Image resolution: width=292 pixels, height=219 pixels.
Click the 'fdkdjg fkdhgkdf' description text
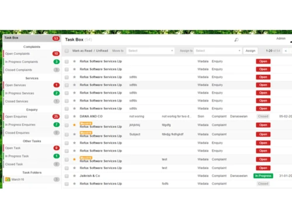(x=172, y=134)
